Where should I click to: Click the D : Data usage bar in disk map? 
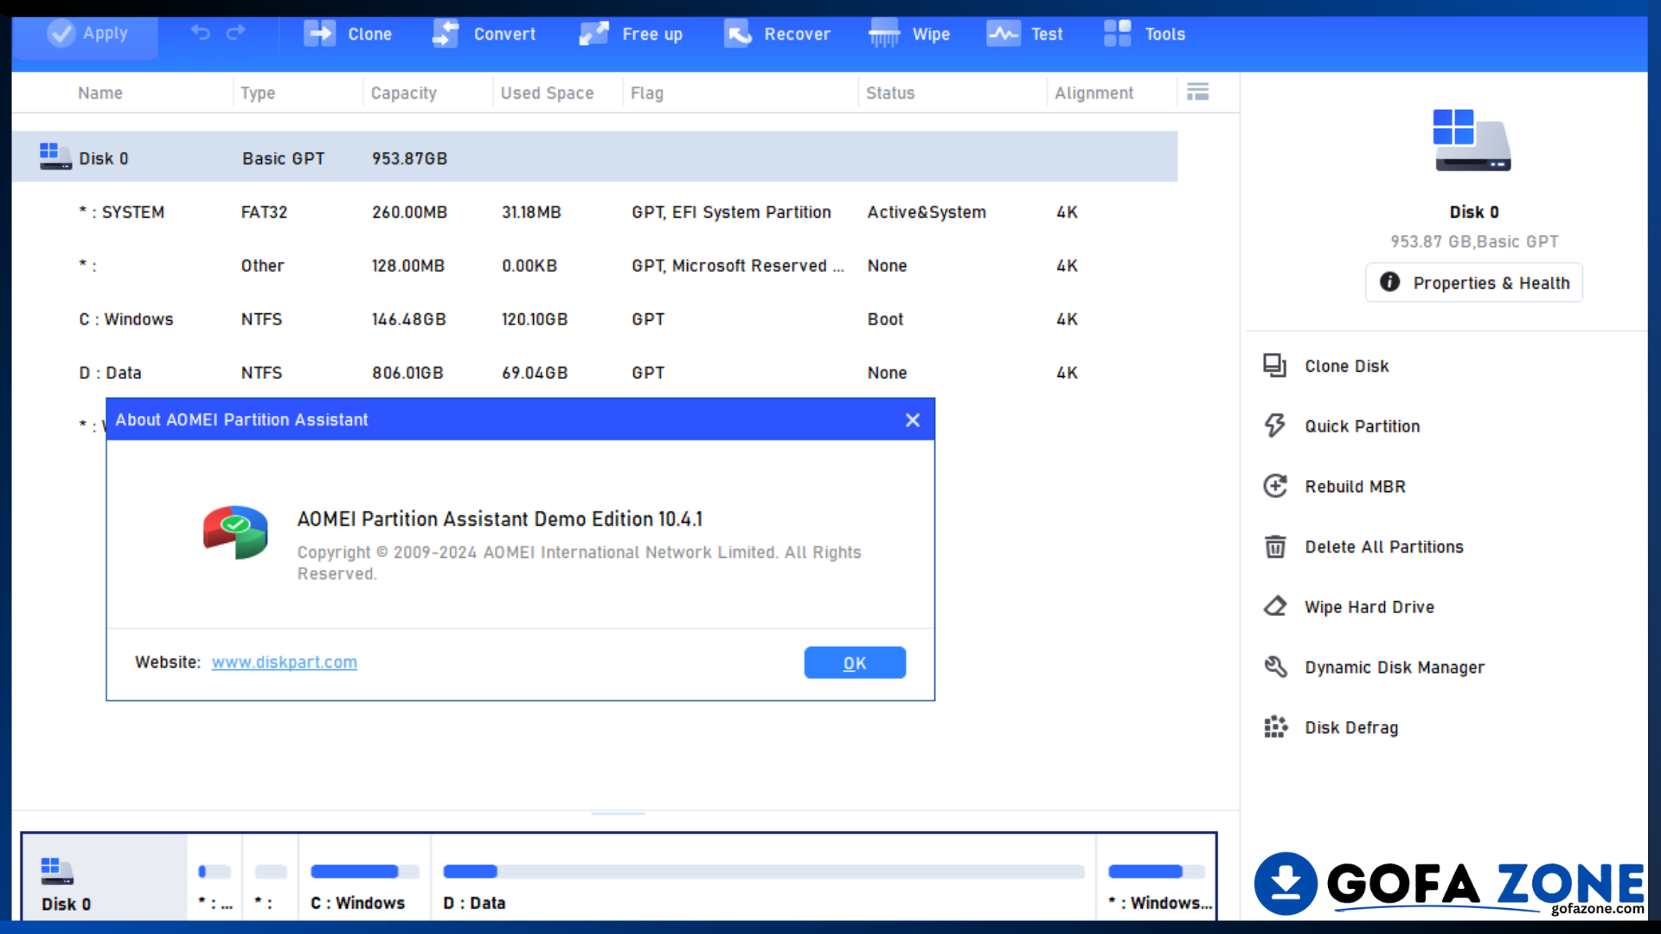pyautogui.click(x=764, y=871)
